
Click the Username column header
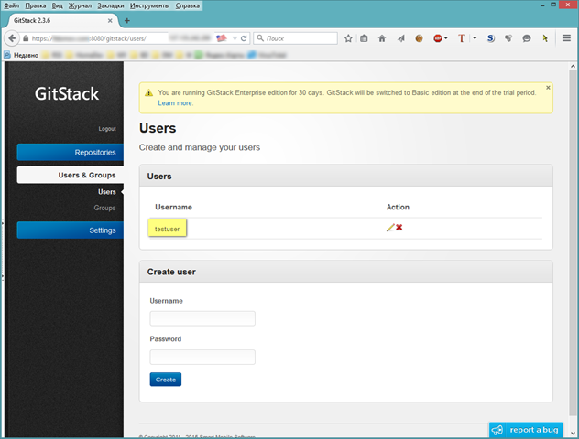tap(173, 207)
